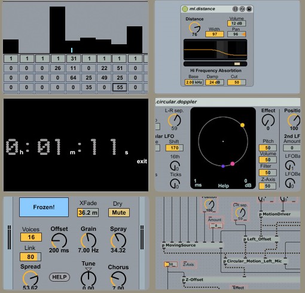Click the filter curve display in ml.distance
The height and width of the screenshot is (293, 305).
(215, 50)
